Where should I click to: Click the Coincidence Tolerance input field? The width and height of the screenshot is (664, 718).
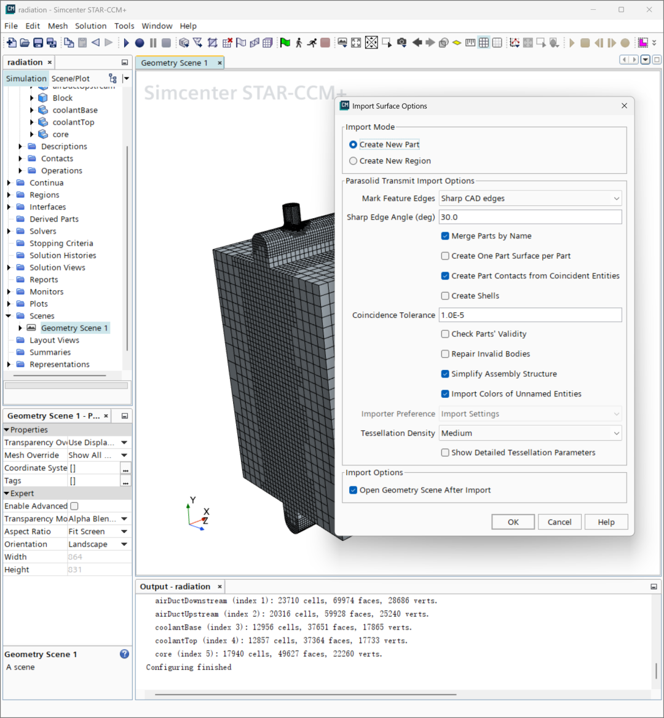click(x=531, y=315)
